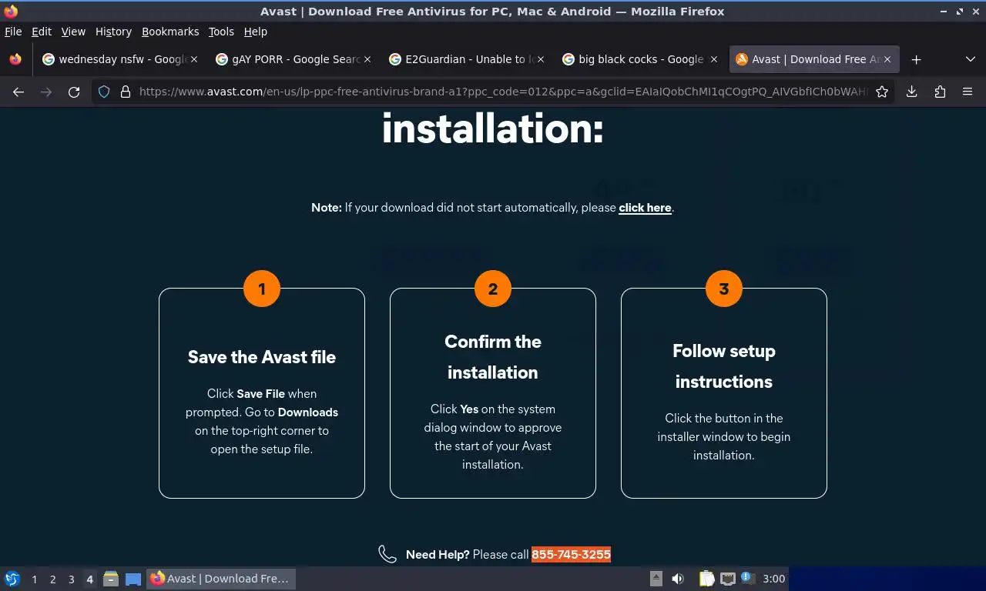Screen dimensions: 986x591
Task: Open the Firefox hamburger menu
Action: pos(968,92)
